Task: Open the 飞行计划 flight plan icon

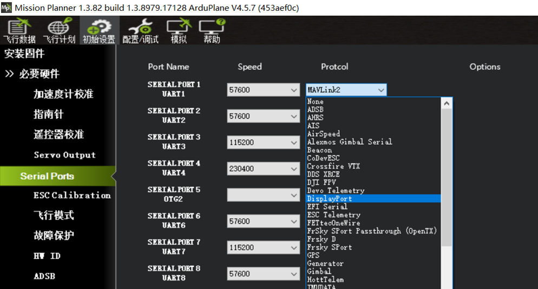Action: 59,31
